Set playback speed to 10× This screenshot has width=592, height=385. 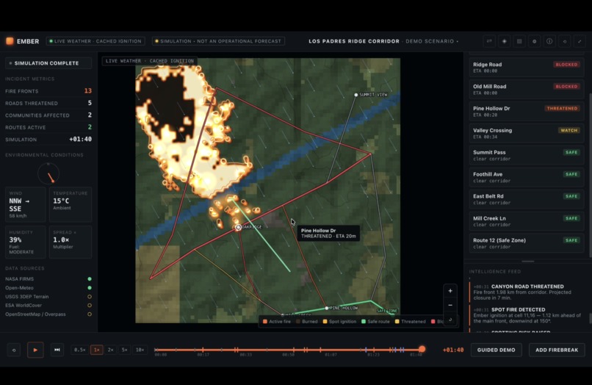pos(140,350)
